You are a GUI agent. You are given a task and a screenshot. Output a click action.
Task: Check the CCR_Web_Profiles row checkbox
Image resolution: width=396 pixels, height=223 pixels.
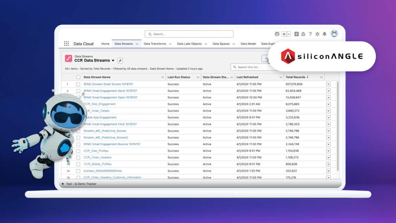(78, 151)
